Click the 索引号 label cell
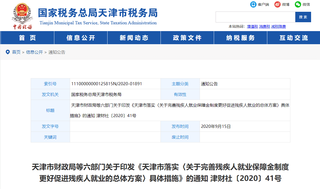Screen dimensions: 320x189 pyautogui.click(x=50, y=84)
